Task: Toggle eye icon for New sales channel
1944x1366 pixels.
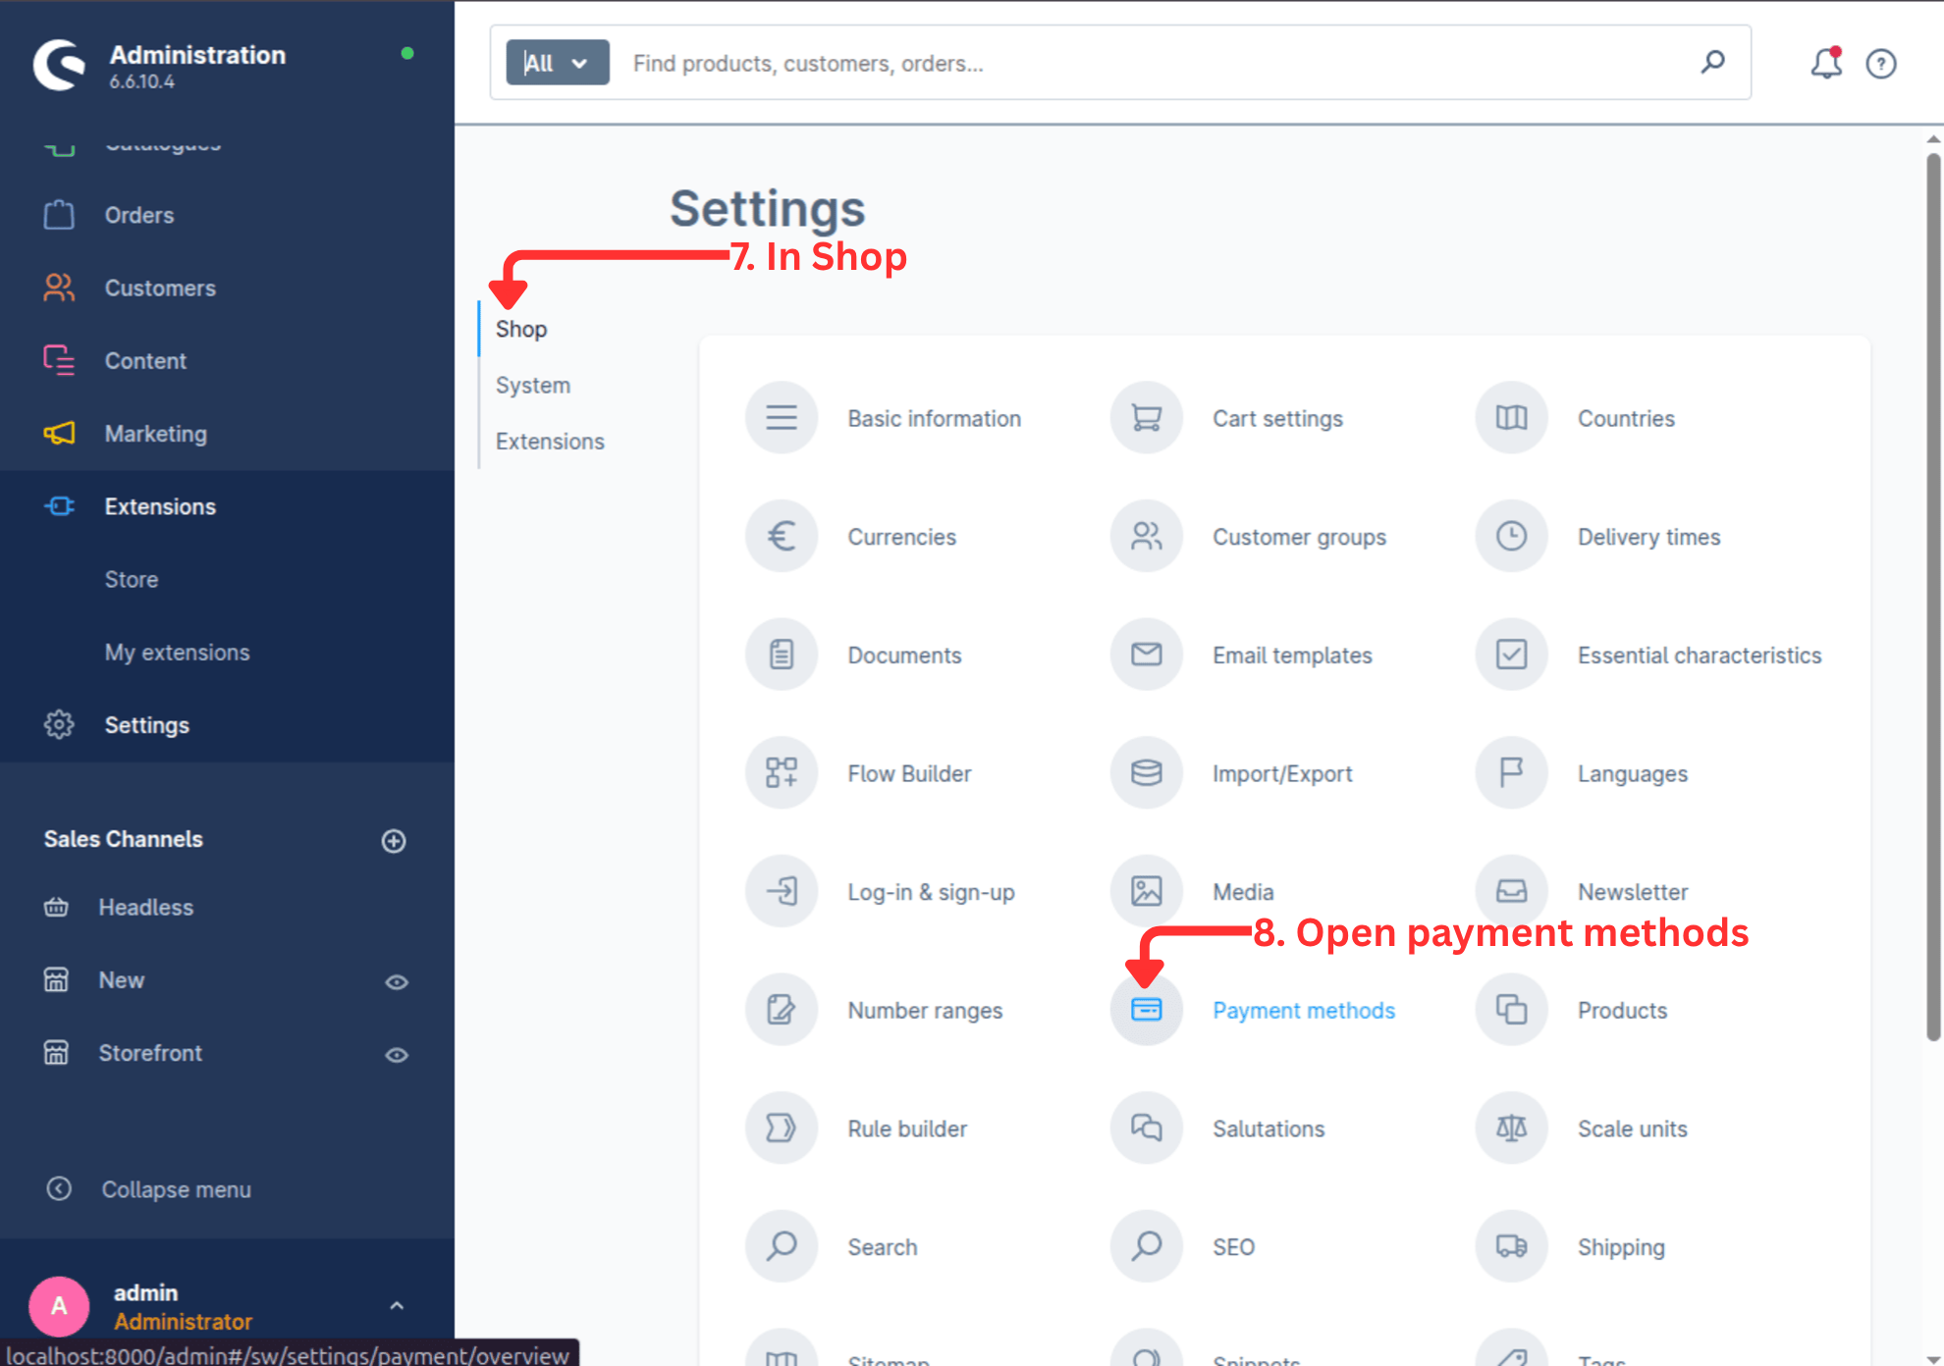Action: [397, 982]
